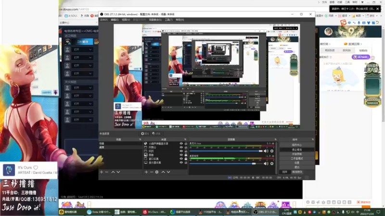The width and height of the screenshot is (385, 216).
Task: Open second 打开 dropdown under 近卫军团
Action: click(x=82, y=58)
